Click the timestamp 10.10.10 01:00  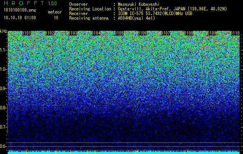point(20,17)
